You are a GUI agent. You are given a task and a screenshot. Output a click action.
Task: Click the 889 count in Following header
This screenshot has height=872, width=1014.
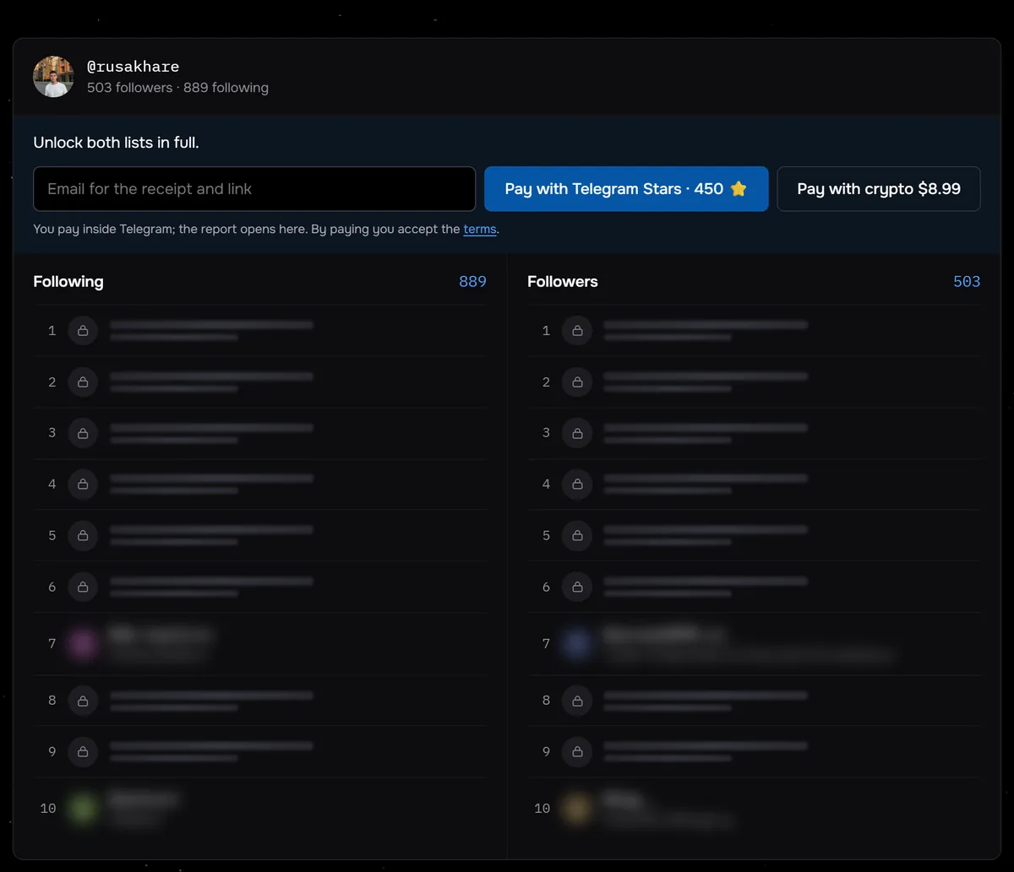[472, 282]
